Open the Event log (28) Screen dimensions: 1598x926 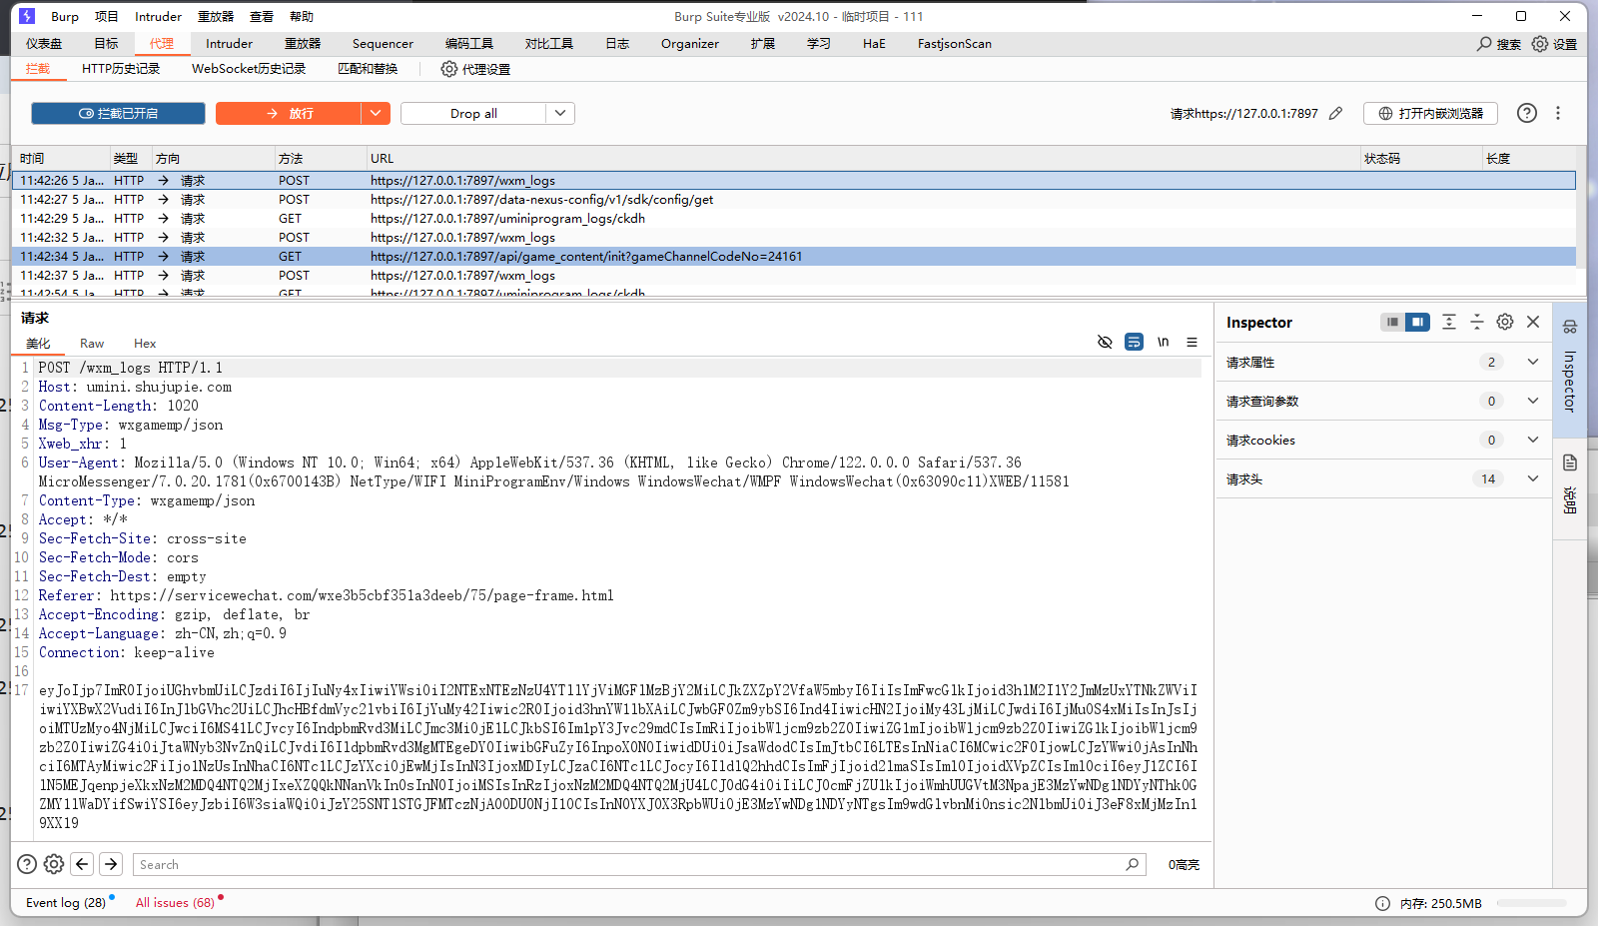tap(66, 903)
